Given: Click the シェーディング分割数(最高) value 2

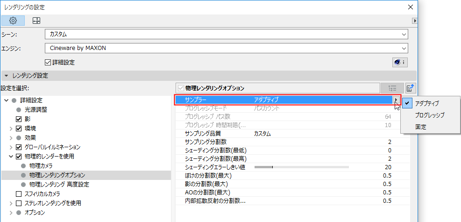Looking at the screenshot, I should coord(390,159).
